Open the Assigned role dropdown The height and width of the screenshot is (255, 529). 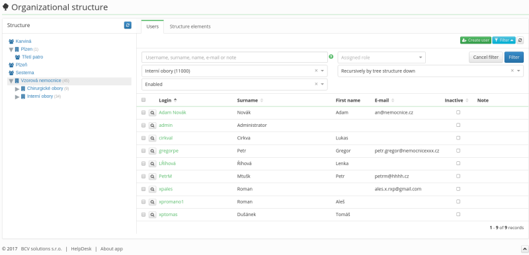click(x=382, y=57)
